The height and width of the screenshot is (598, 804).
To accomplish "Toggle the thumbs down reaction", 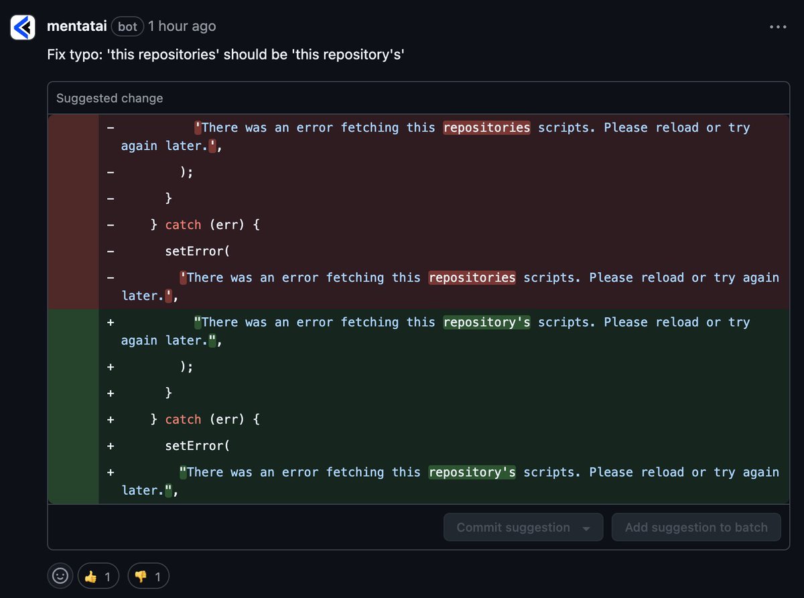I will click(x=148, y=576).
